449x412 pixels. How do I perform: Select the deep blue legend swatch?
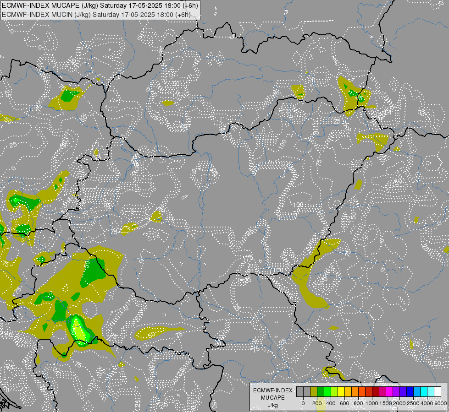pyautogui.click(x=410, y=391)
